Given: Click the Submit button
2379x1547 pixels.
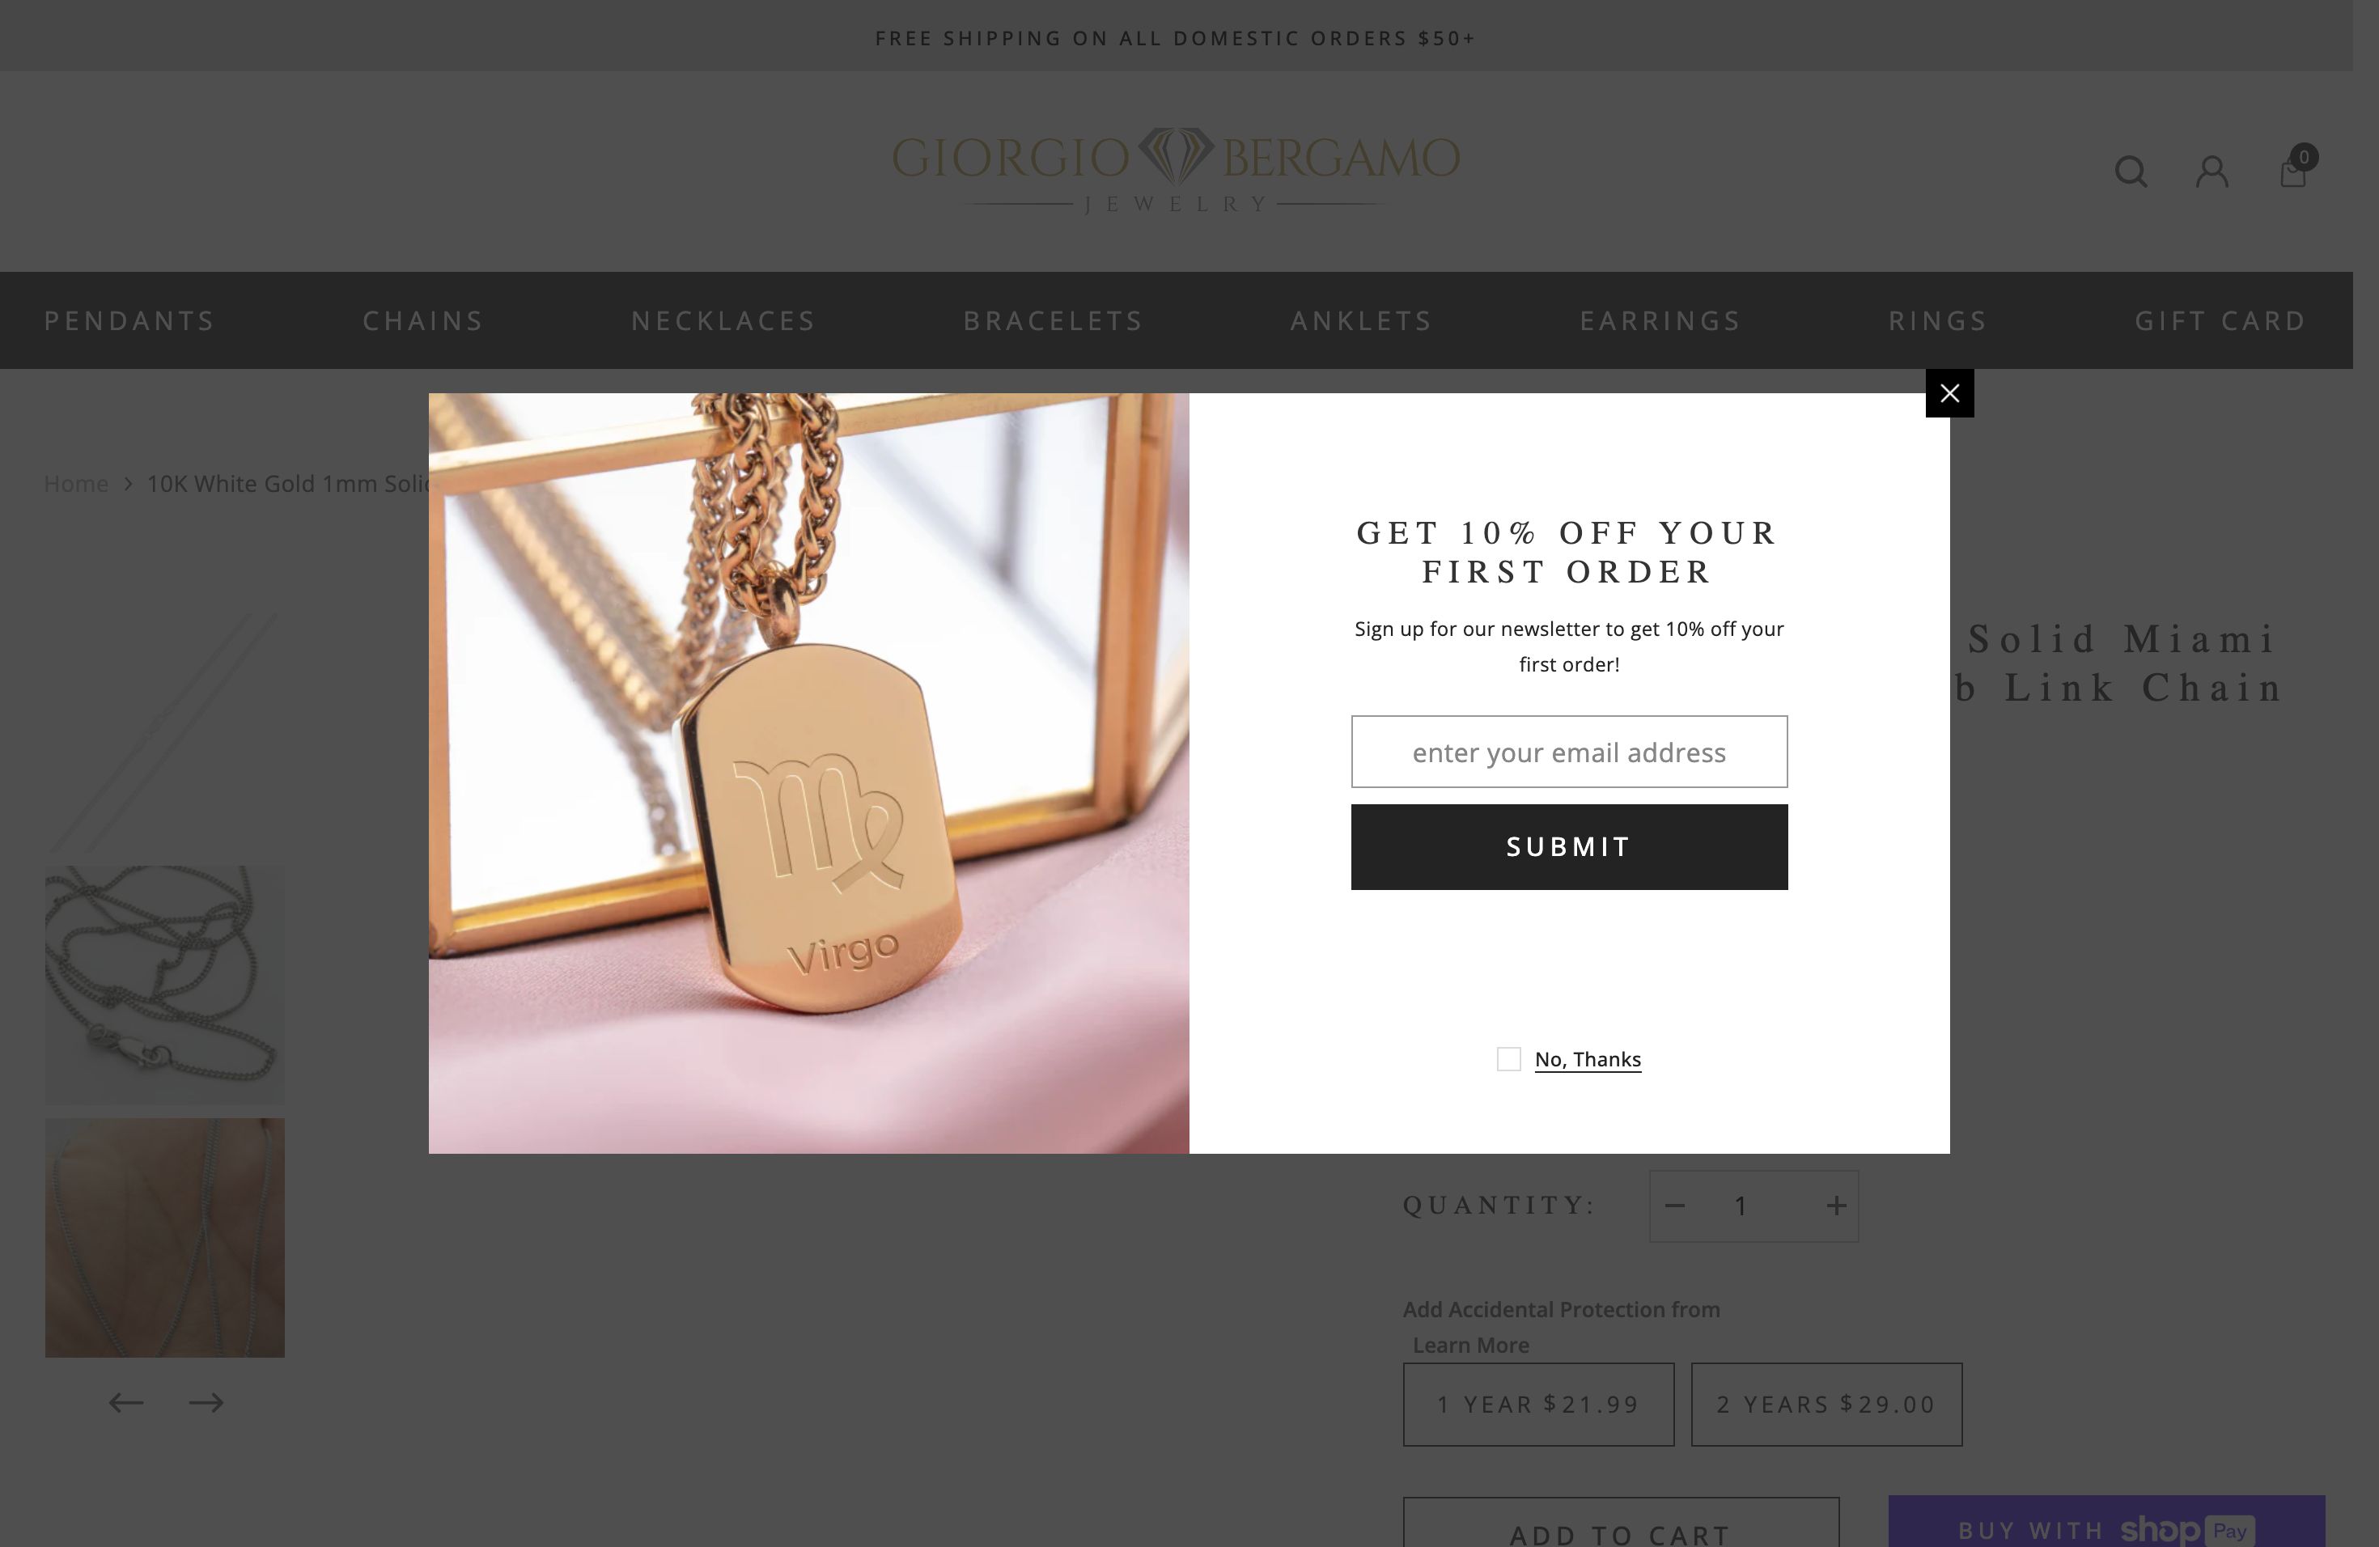Looking at the screenshot, I should pyautogui.click(x=1569, y=847).
